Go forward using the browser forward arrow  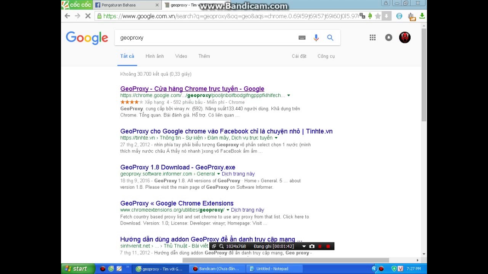pyautogui.click(x=77, y=16)
